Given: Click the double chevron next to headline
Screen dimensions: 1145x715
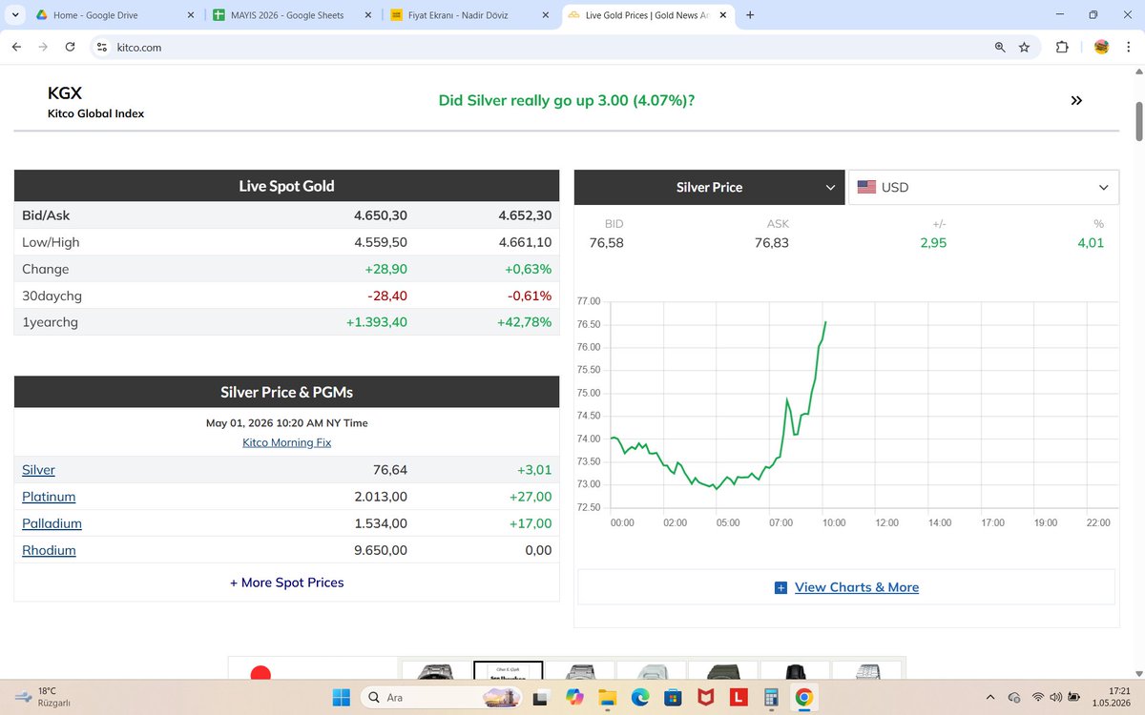Looking at the screenshot, I should tap(1076, 100).
